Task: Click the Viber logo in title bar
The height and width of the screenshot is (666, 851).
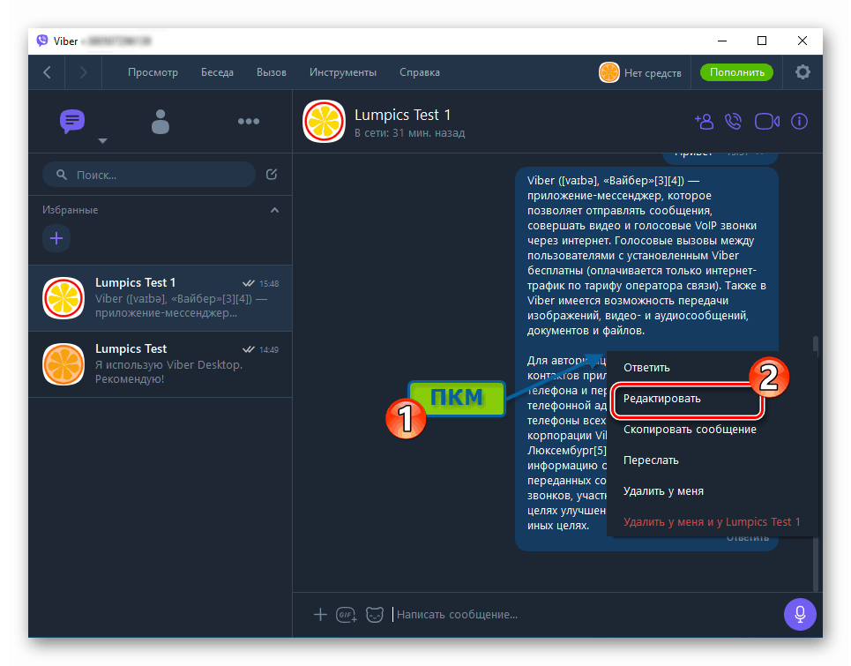Action: pos(42,41)
